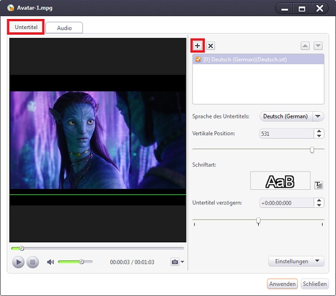Increase Vertikale Position value
The image size is (336, 296).
coord(319,131)
